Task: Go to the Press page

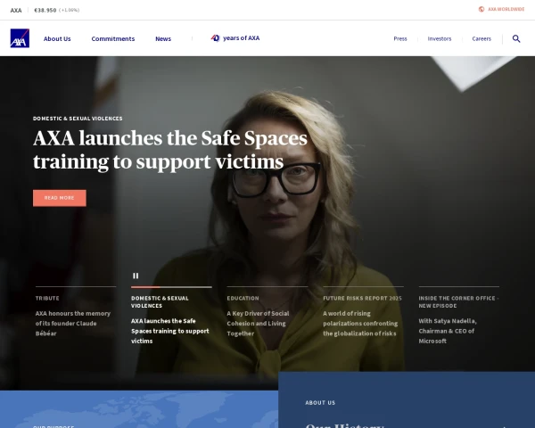Action: coord(400,38)
